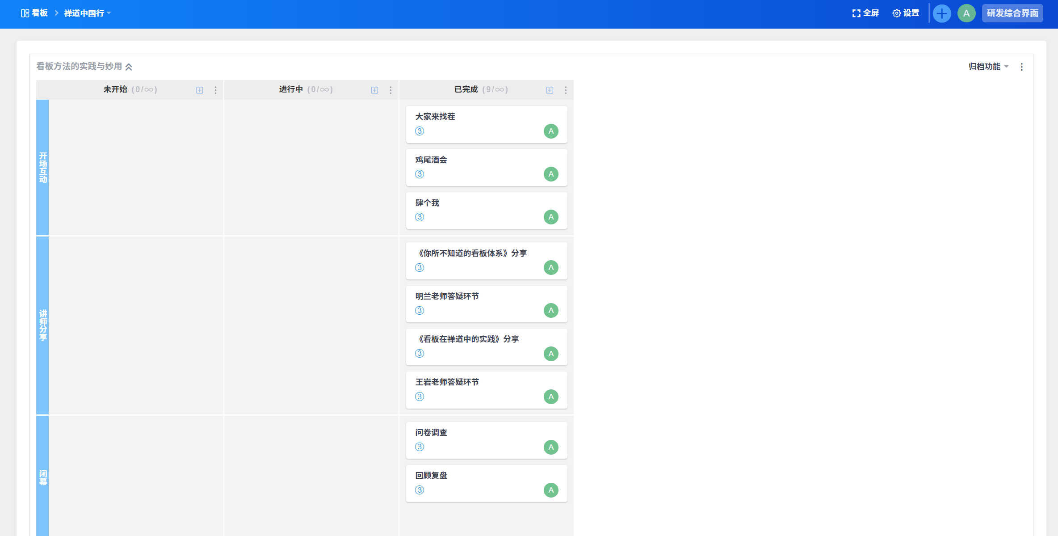This screenshot has height=536, width=1058.
Task: Click assignee avatar on 鸡尾酒会 card
Action: click(551, 174)
